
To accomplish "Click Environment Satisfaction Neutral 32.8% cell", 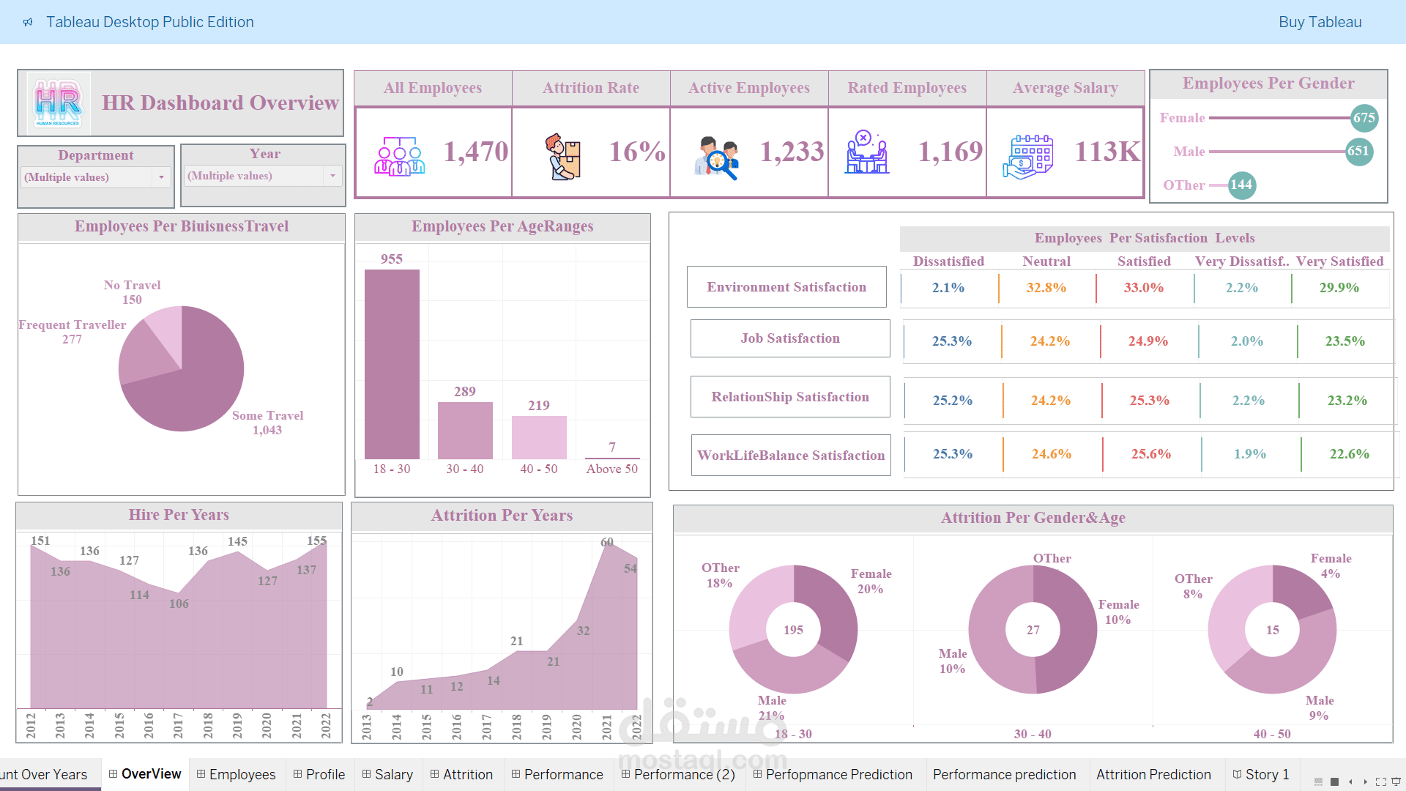I will click(x=1046, y=288).
